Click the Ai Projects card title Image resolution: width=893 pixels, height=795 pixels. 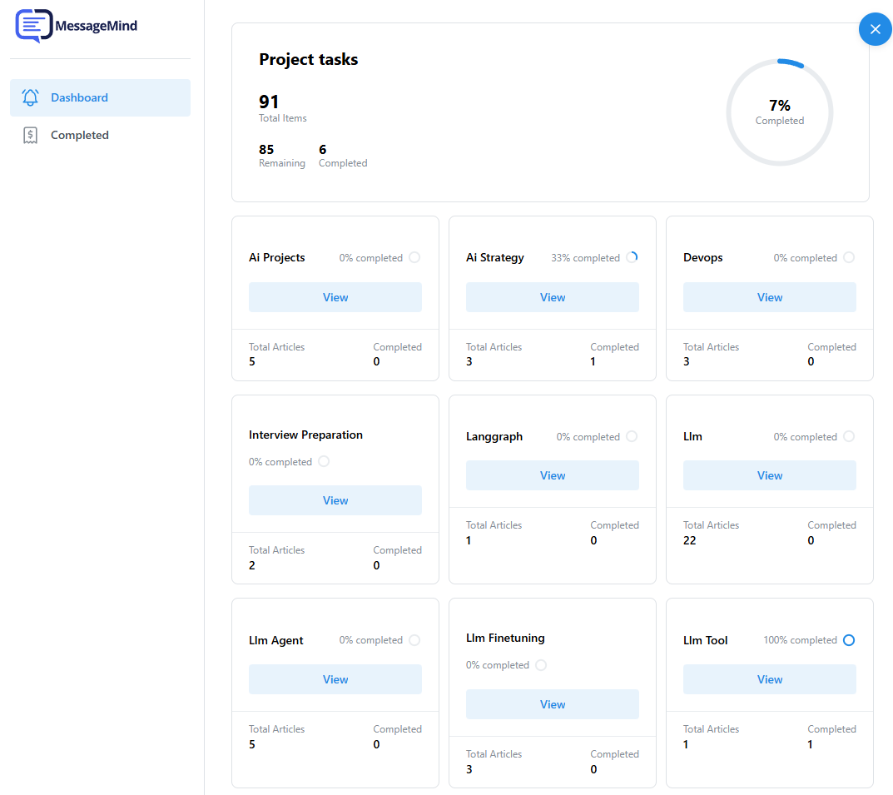[277, 257]
